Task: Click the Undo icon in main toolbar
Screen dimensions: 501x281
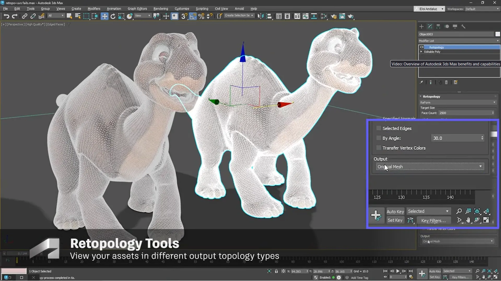Action: coord(6,16)
